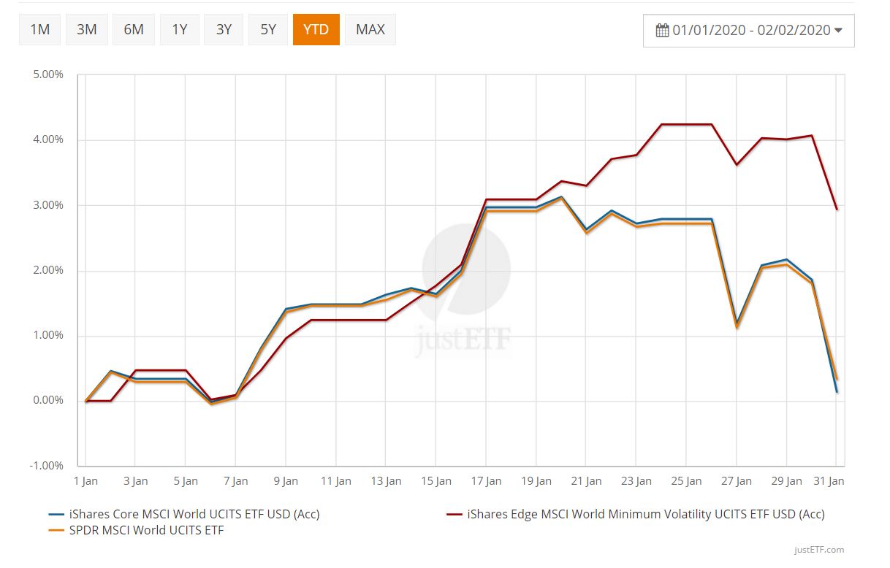Click the 0.00% y-axis label

coord(48,401)
